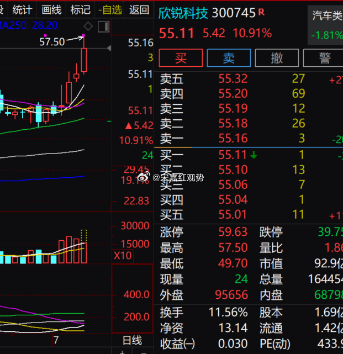Click the 流通 label
Image resolution: width=343 pixels, height=354 pixels.
click(271, 328)
